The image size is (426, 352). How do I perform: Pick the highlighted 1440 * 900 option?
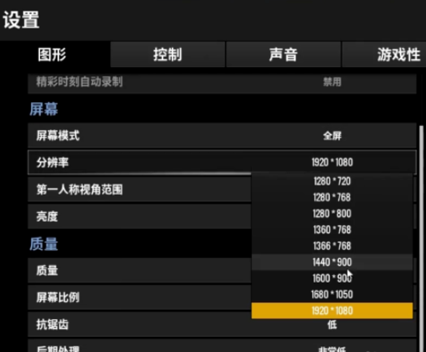click(332, 262)
